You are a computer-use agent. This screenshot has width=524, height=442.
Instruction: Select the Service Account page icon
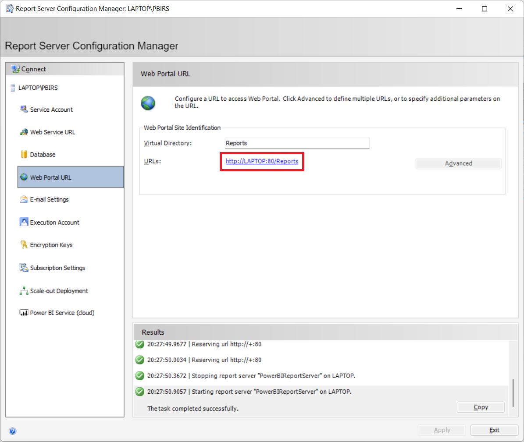(24, 109)
